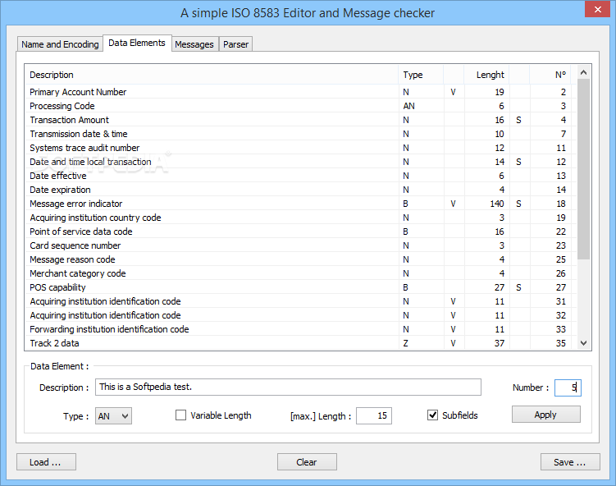616x486 pixels.
Task: Click the Load ... button
Action: click(46, 462)
